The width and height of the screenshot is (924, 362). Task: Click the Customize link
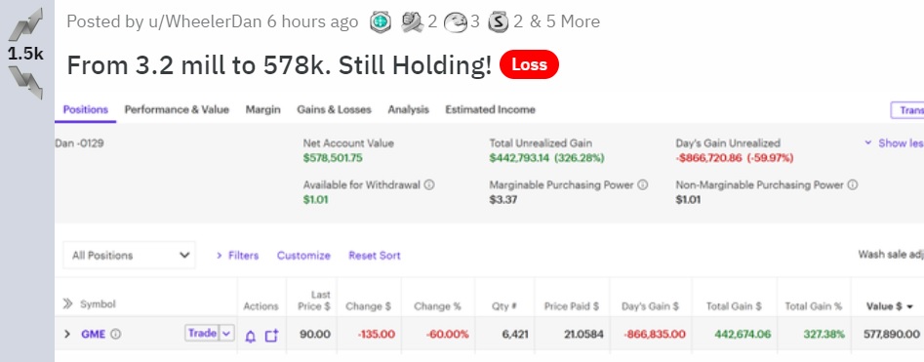click(303, 256)
